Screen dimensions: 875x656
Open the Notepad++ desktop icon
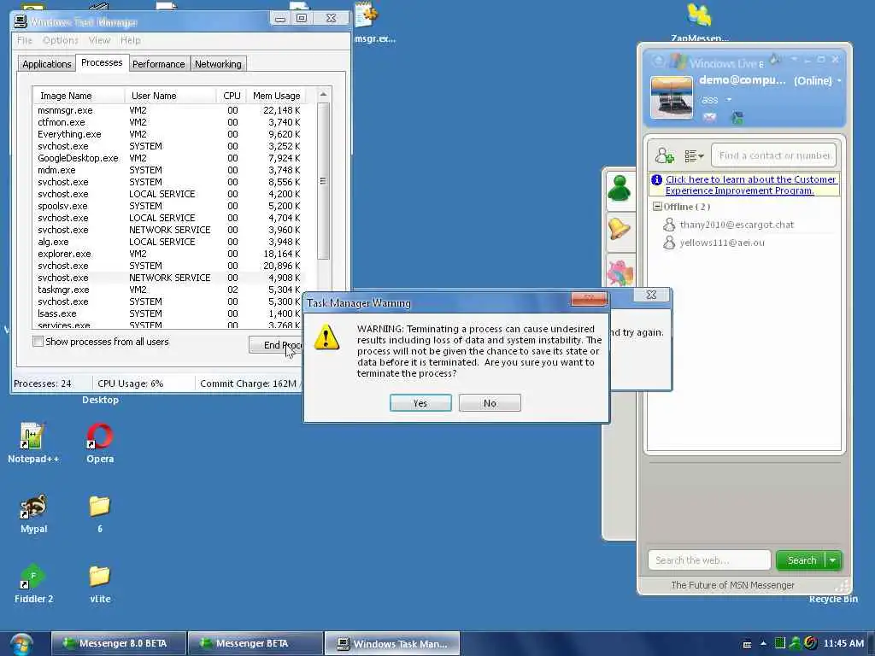[33, 442]
